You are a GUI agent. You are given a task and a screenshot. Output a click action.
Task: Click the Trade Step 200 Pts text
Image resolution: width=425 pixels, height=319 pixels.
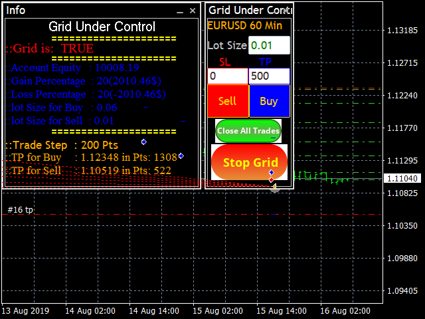click(62, 145)
